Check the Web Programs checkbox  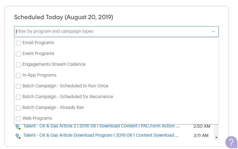[x=18, y=118]
